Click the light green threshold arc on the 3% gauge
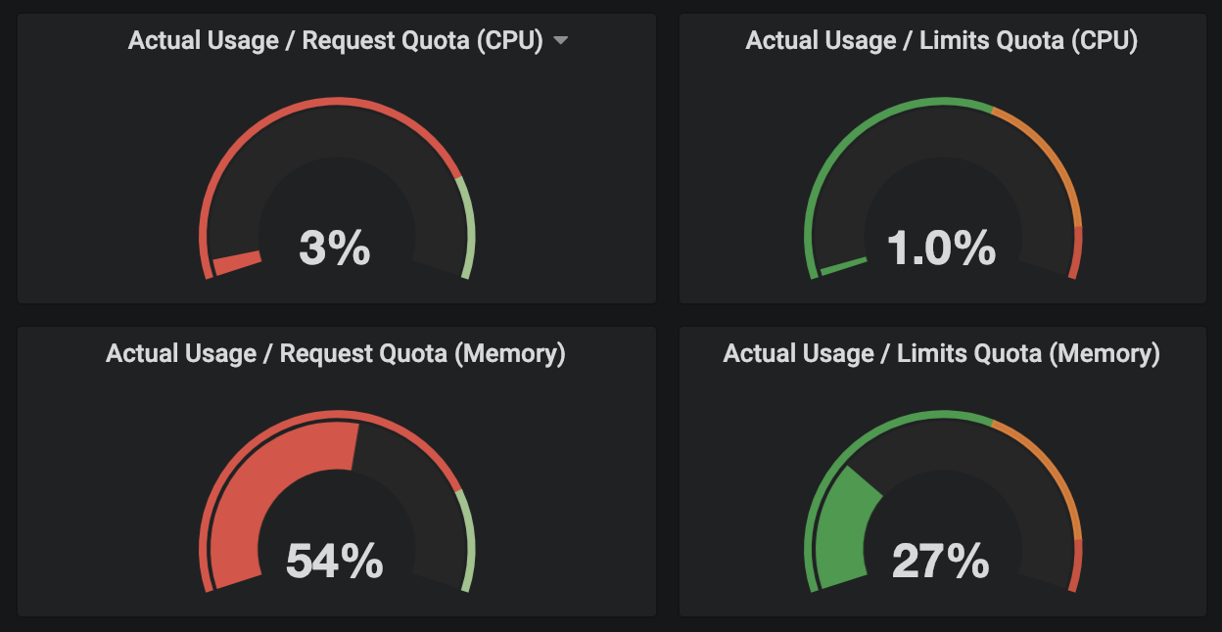This screenshot has height=632, width=1222. [469, 227]
